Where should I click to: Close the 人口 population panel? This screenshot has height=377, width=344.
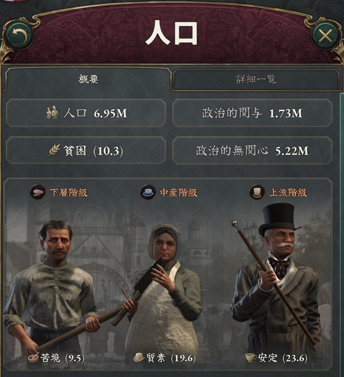tap(325, 36)
